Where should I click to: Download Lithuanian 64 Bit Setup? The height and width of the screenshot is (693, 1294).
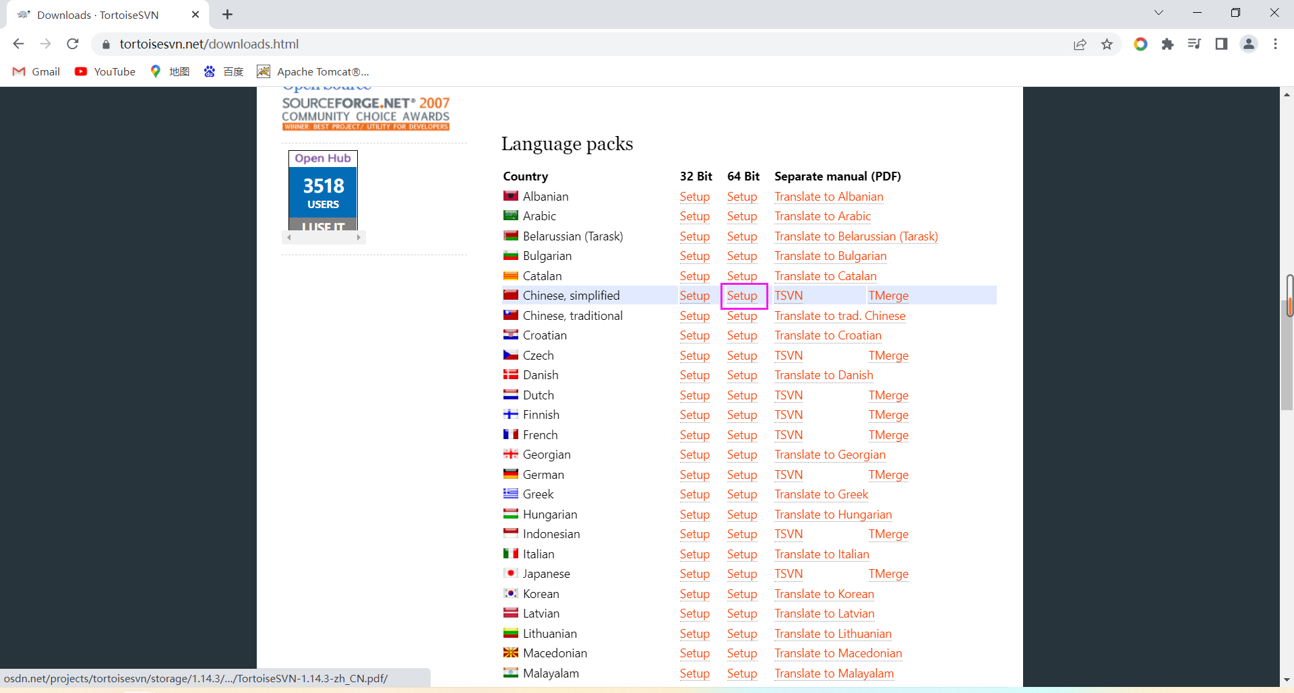(x=742, y=634)
